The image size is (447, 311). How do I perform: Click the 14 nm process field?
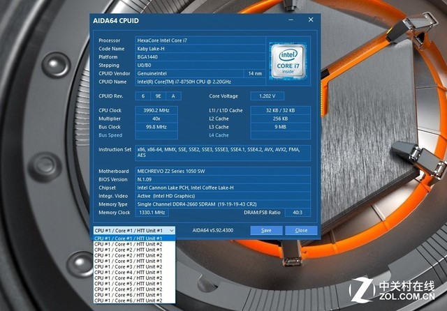click(x=255, y=73)
